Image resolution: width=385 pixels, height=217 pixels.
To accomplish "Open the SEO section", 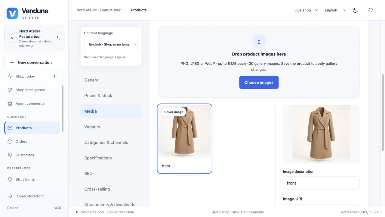I will [x=111, y=174].
